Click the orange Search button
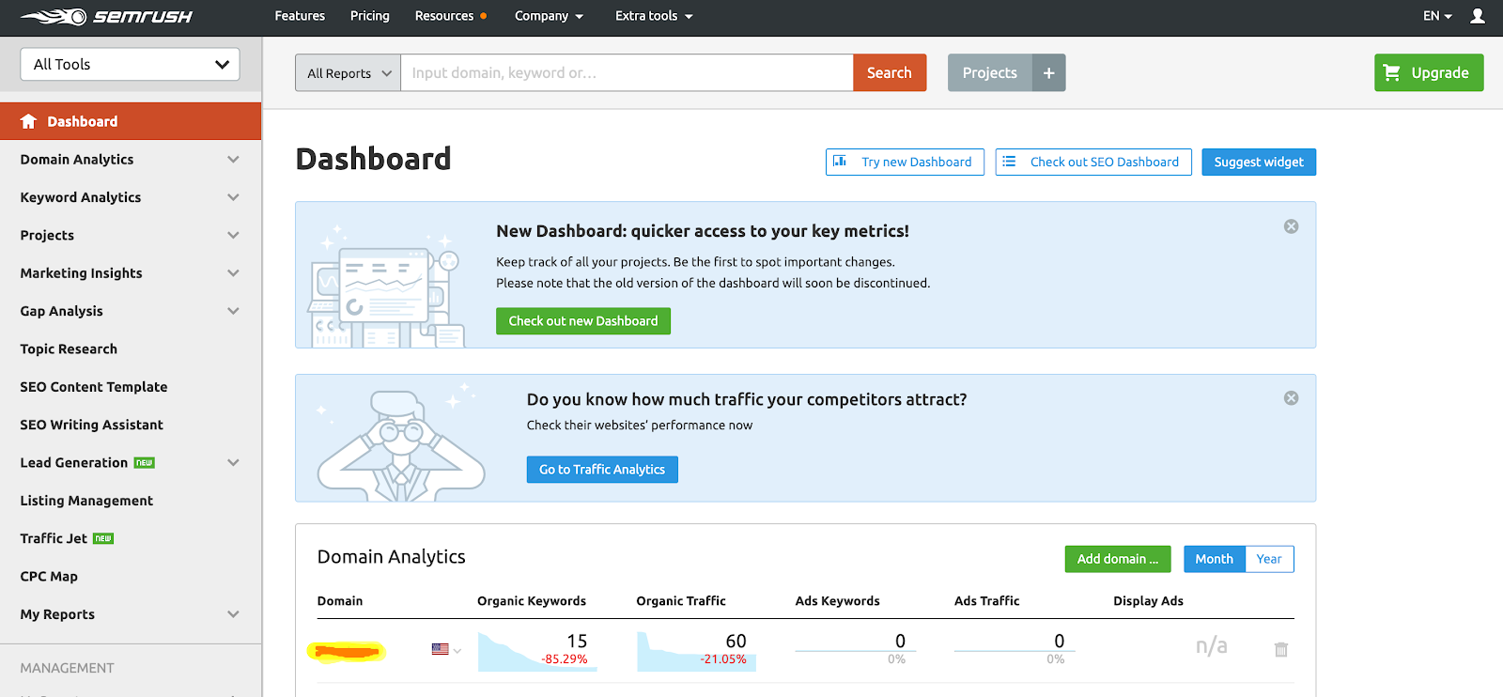Viewport: 1503px width, 697px height. pyautogui.click(x=890, y=72)
